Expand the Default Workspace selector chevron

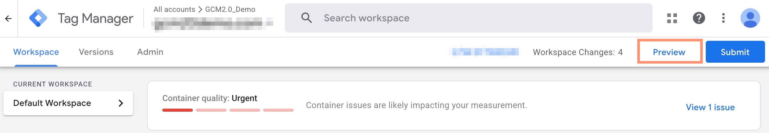coord(121,103)
